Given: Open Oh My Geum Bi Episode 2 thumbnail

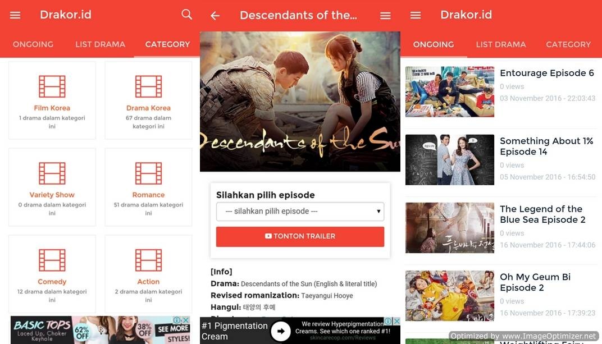Looking at the screenshot, I should coord(450,296).
